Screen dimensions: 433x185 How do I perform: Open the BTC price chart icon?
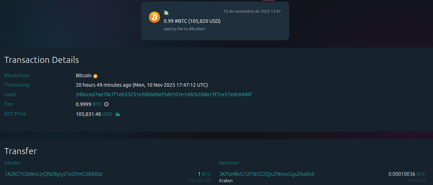click(118, 114)
